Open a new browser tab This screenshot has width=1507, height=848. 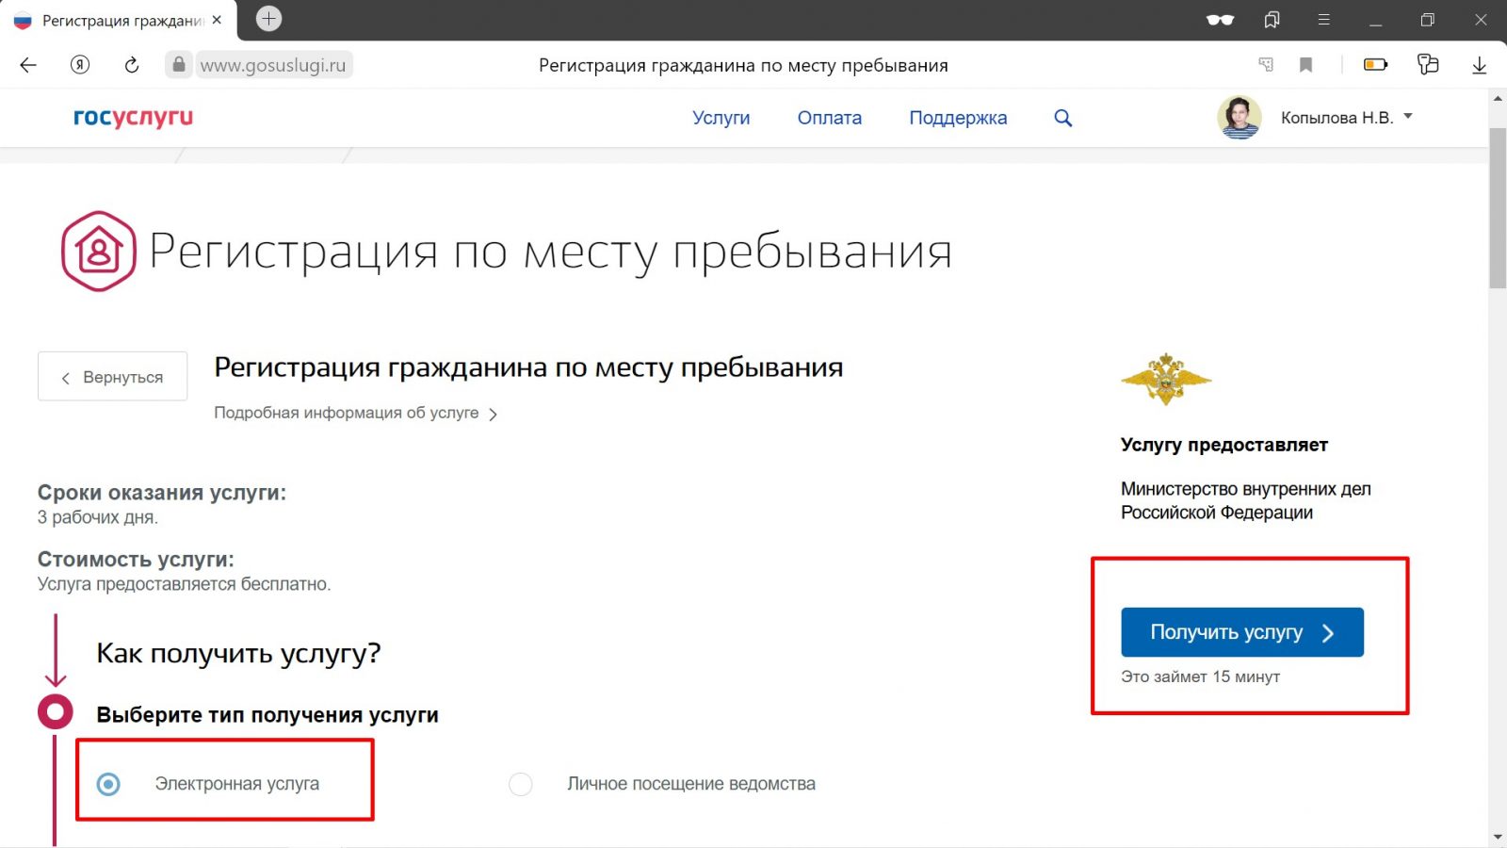[x=268, y=19]
